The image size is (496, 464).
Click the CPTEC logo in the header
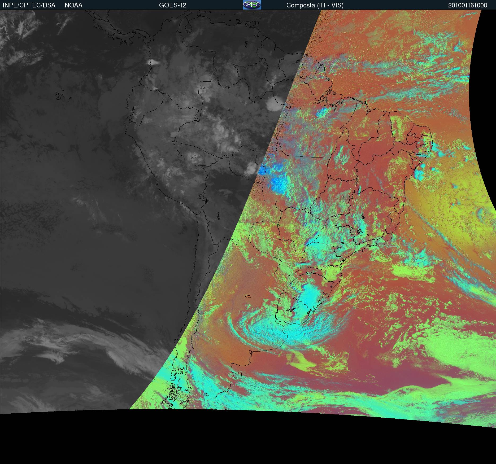(x=252, y=5)
